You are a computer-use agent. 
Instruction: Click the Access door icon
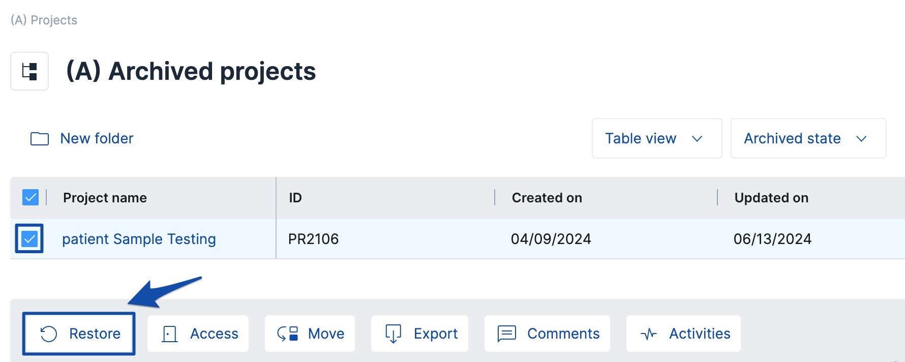169,334
